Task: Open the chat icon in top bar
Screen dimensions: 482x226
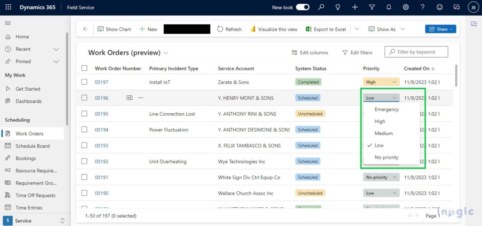Action: pyautogui.click(x=457, y=7)
